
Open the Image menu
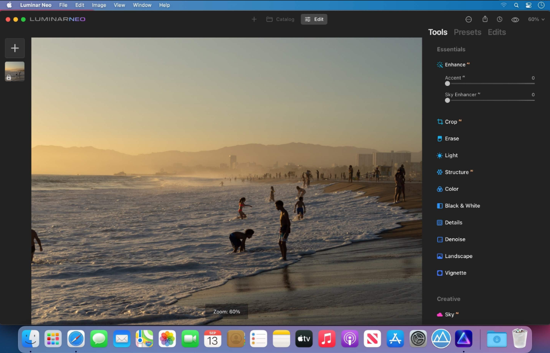(x=99, y=5)
